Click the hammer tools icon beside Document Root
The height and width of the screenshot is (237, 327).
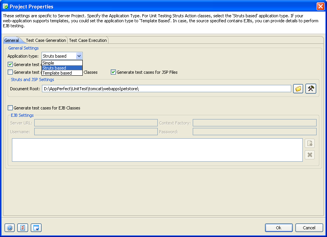tap(311, 89)
